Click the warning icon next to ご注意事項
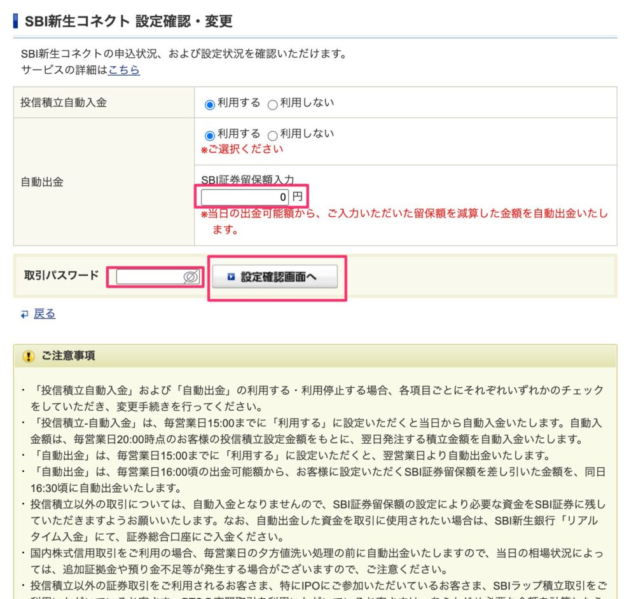 click(x=29, y=356)
